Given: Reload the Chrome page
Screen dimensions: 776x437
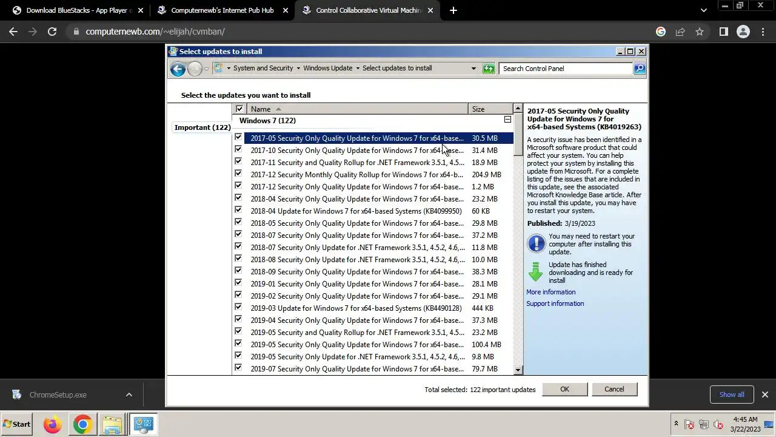Looking at the screenshot, I should coord(52,32).
